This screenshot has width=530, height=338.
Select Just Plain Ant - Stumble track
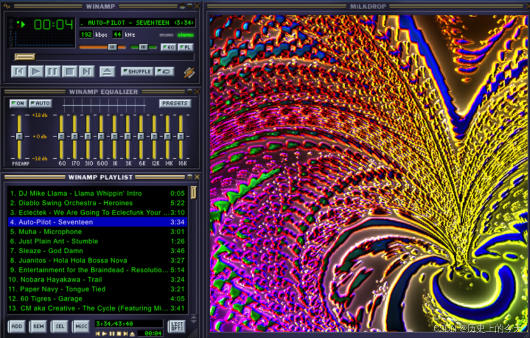point(97,241)
